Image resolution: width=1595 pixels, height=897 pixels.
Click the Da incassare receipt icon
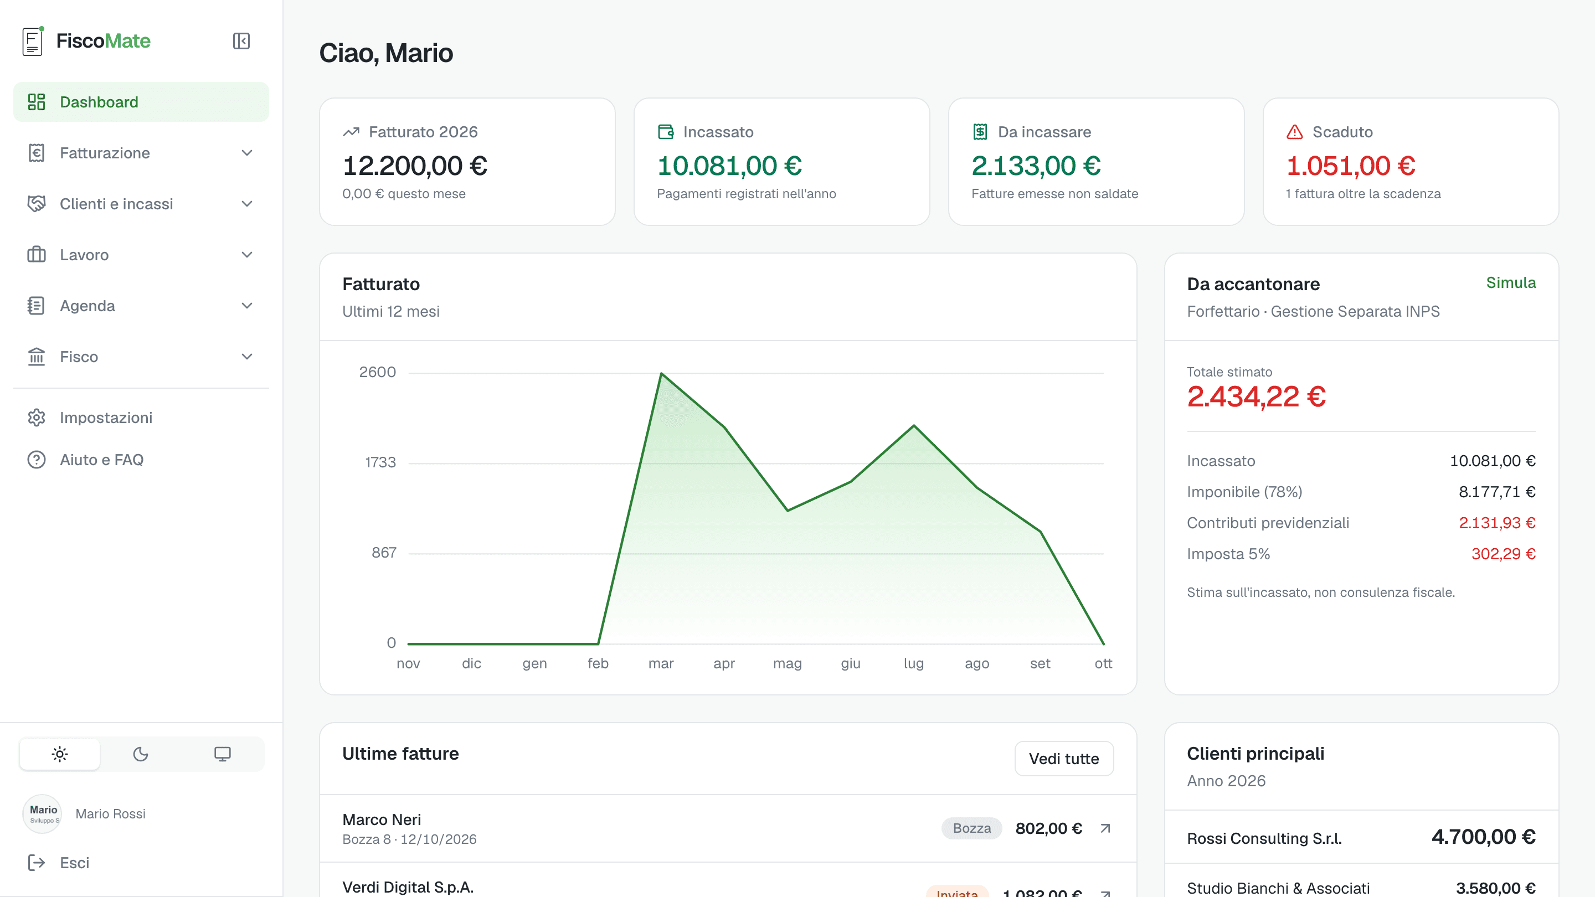[x=980, y=132]
